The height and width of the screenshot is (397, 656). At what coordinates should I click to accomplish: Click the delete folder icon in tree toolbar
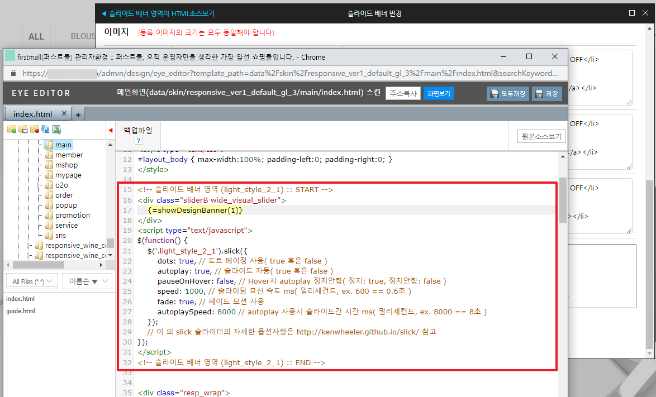pyautogui.click(x=34, y=130)
